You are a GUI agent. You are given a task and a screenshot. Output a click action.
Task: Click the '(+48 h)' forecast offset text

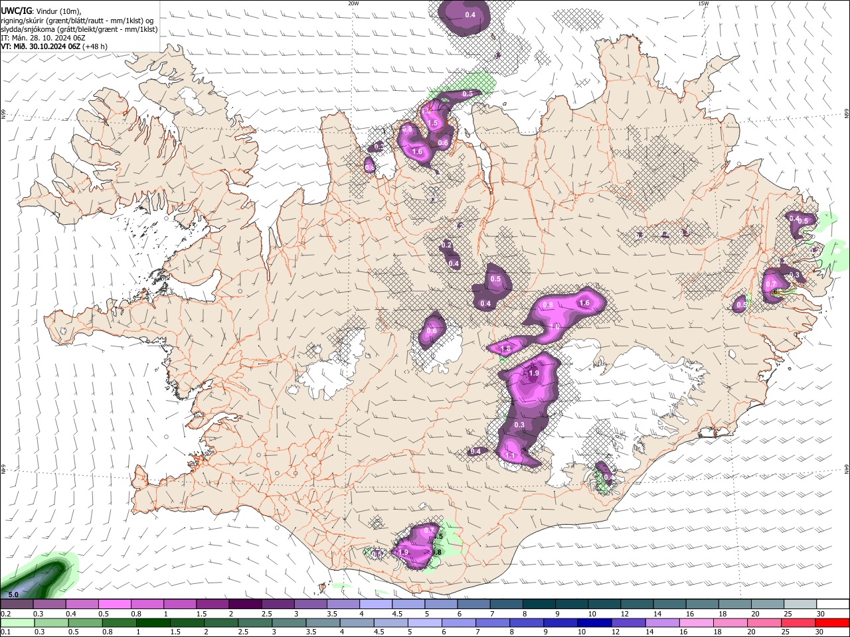coord(95,46)
